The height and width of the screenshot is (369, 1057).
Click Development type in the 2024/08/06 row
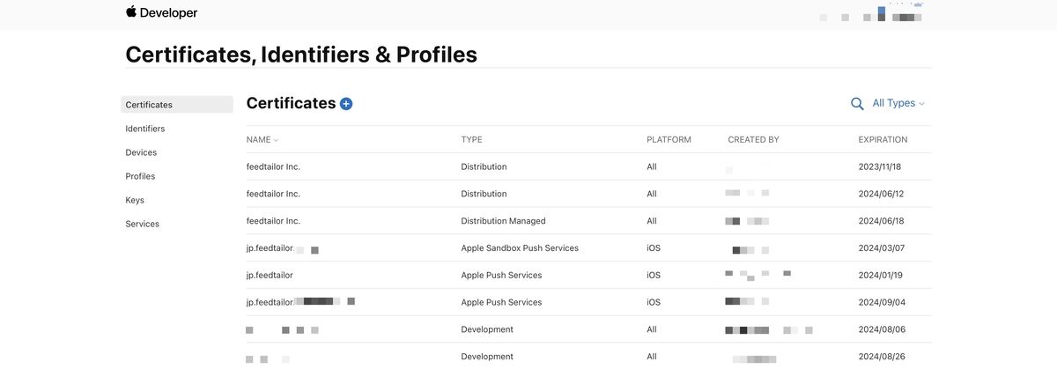point(487,329)
